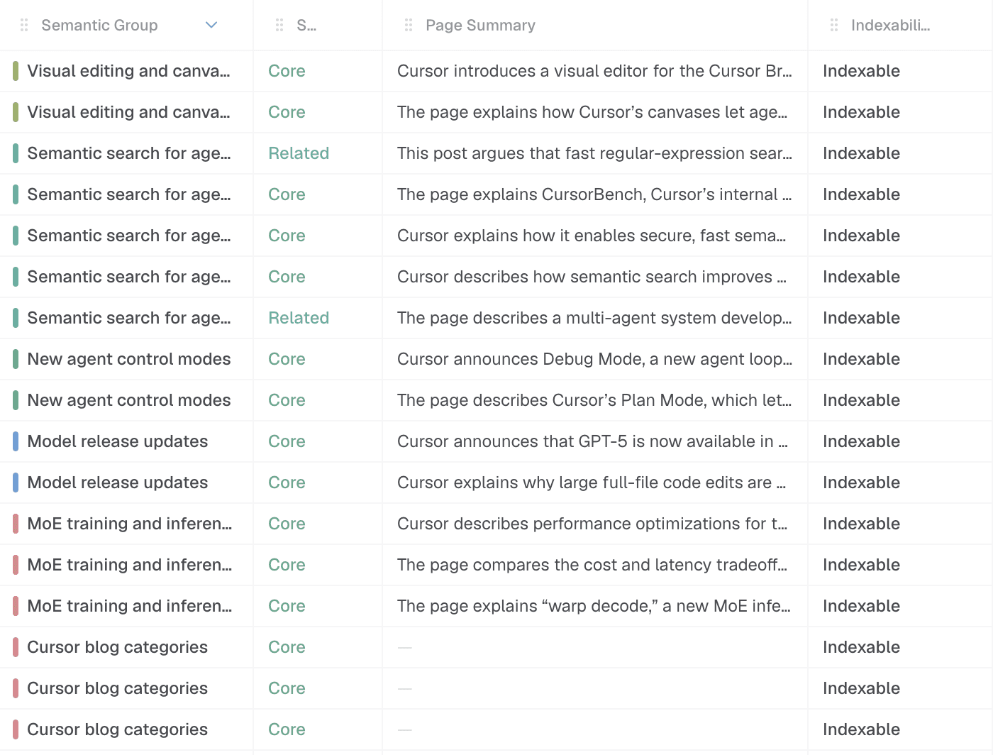The height and width of the screenshot is (755, 993).
Task: Click 'Semantic search for age...' in CursorBench row
Action: pos(129,194)
